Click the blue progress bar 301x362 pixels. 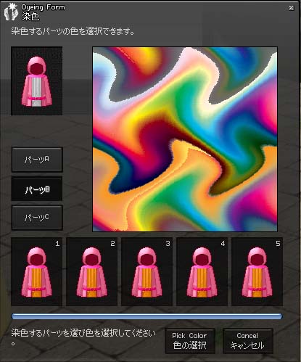[147, 316]
